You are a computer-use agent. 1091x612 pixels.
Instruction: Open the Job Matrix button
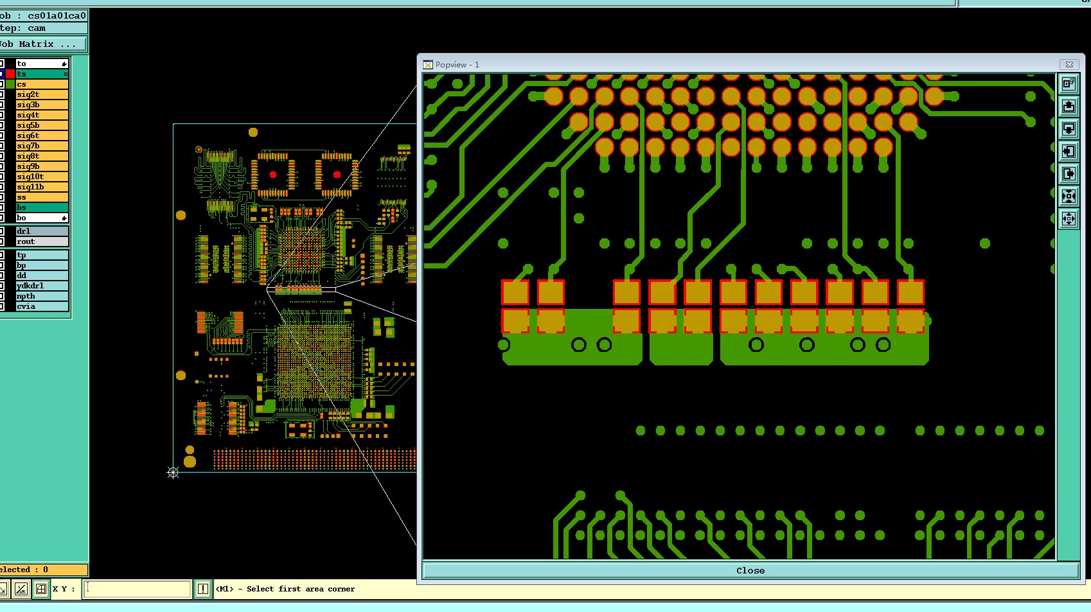pos(42,44)
